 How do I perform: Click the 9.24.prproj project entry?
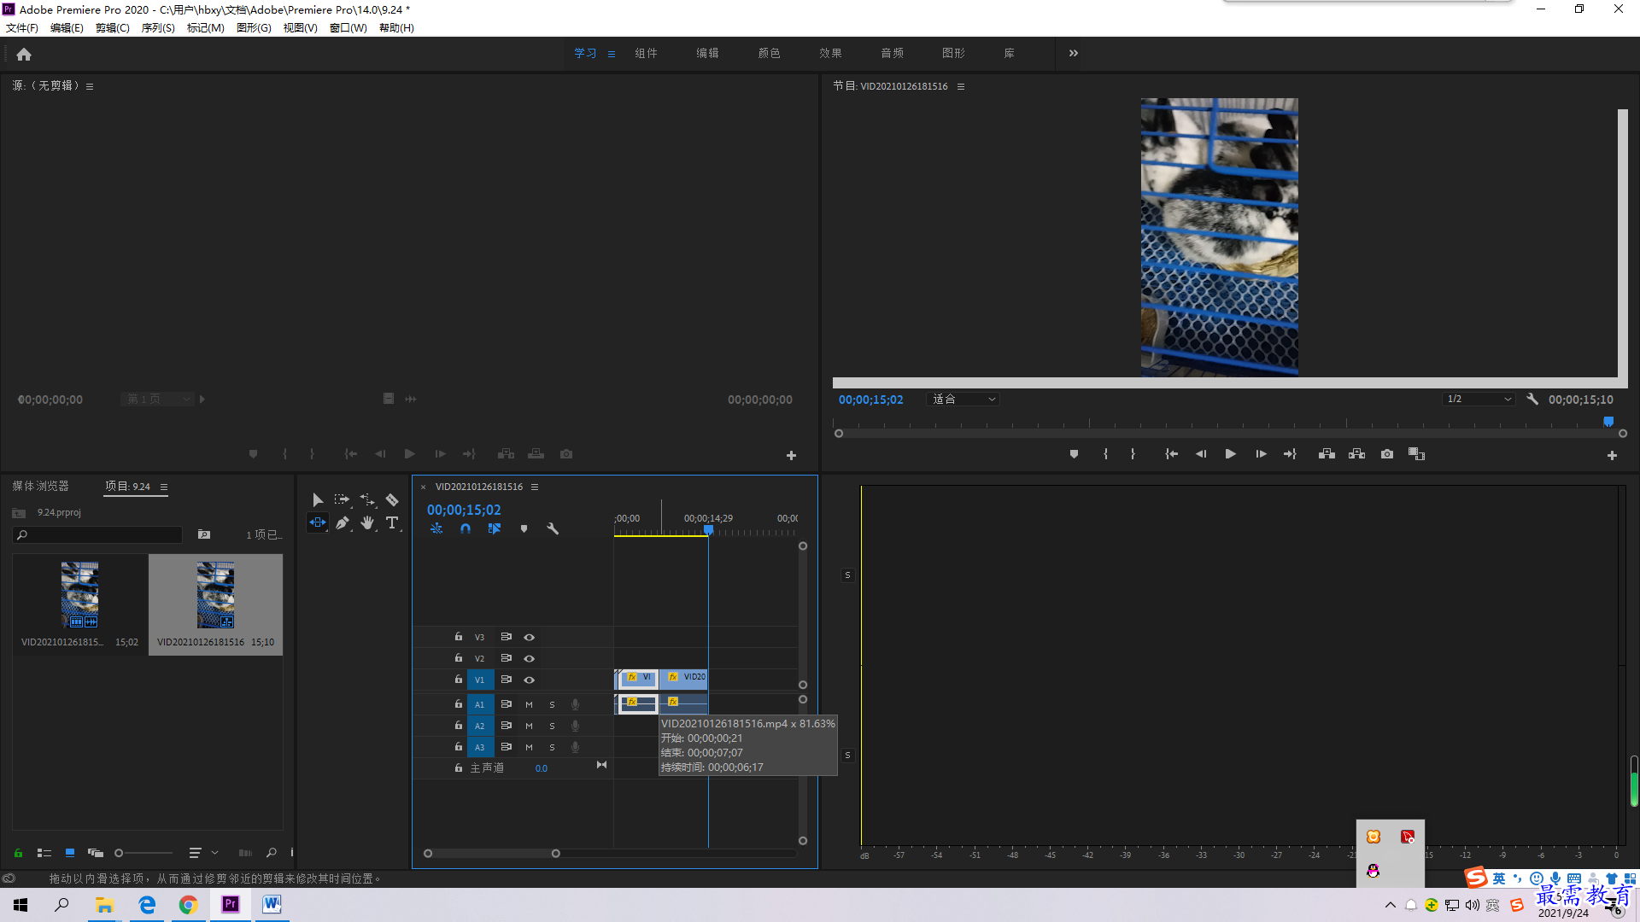(x=59, y=512)
